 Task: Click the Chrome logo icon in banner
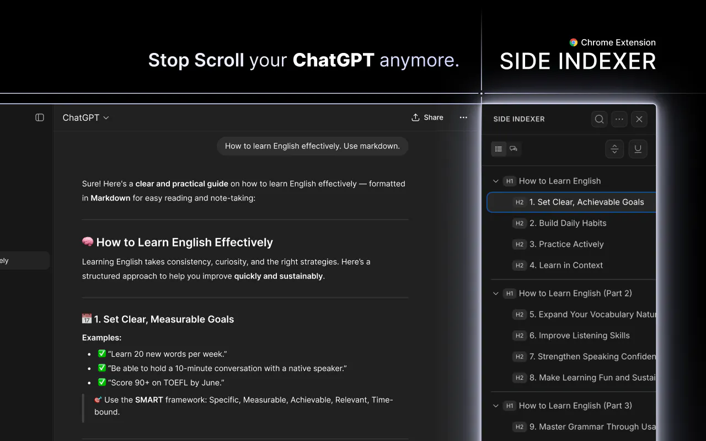coord(574,42)
